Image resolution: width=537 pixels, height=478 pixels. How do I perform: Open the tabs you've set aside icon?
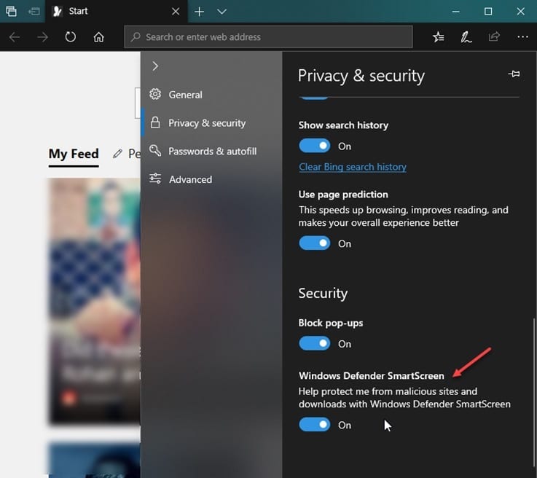coord(11,12)
